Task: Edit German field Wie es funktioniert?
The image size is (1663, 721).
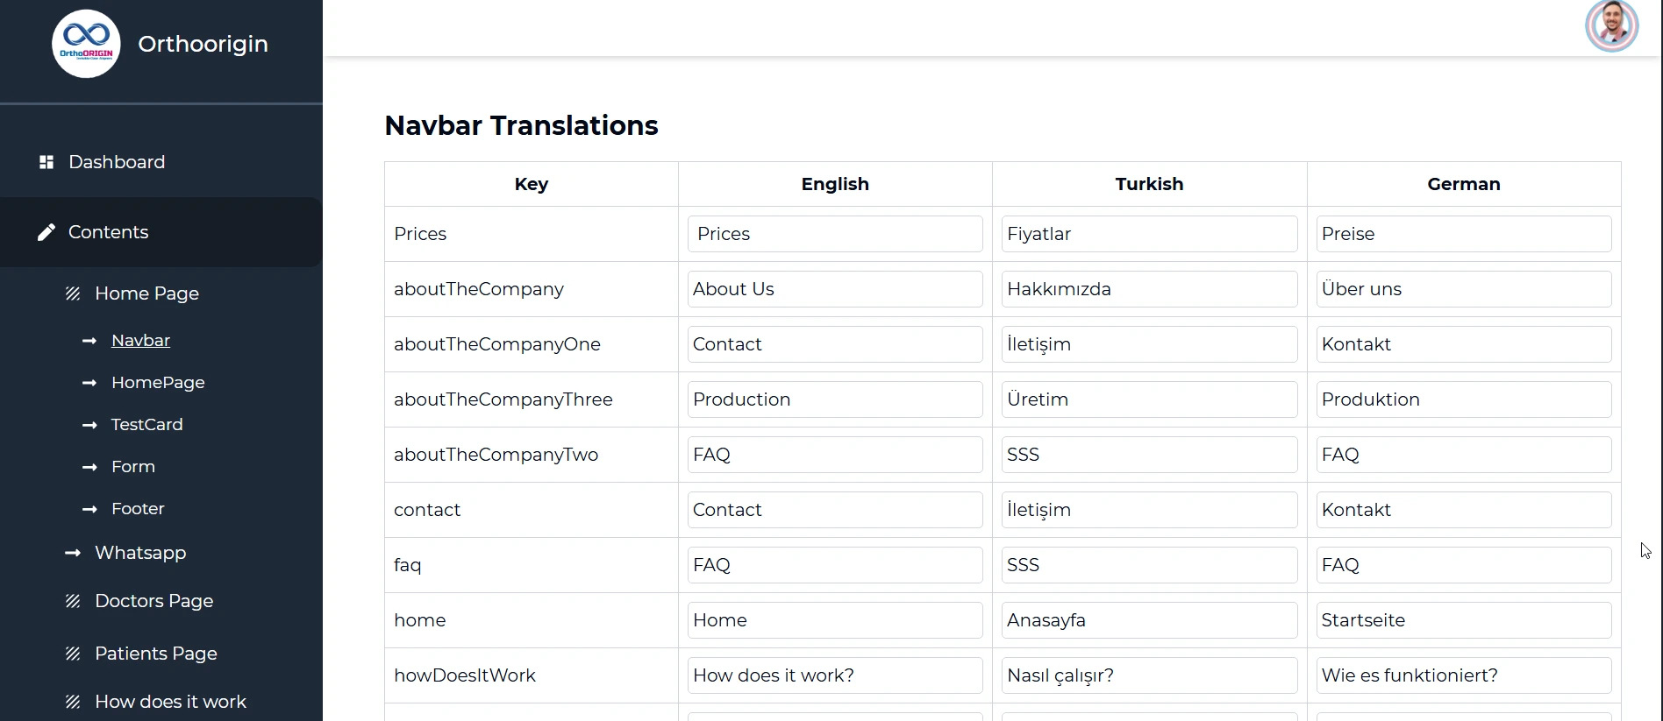Action: (x=1464, y=675)
